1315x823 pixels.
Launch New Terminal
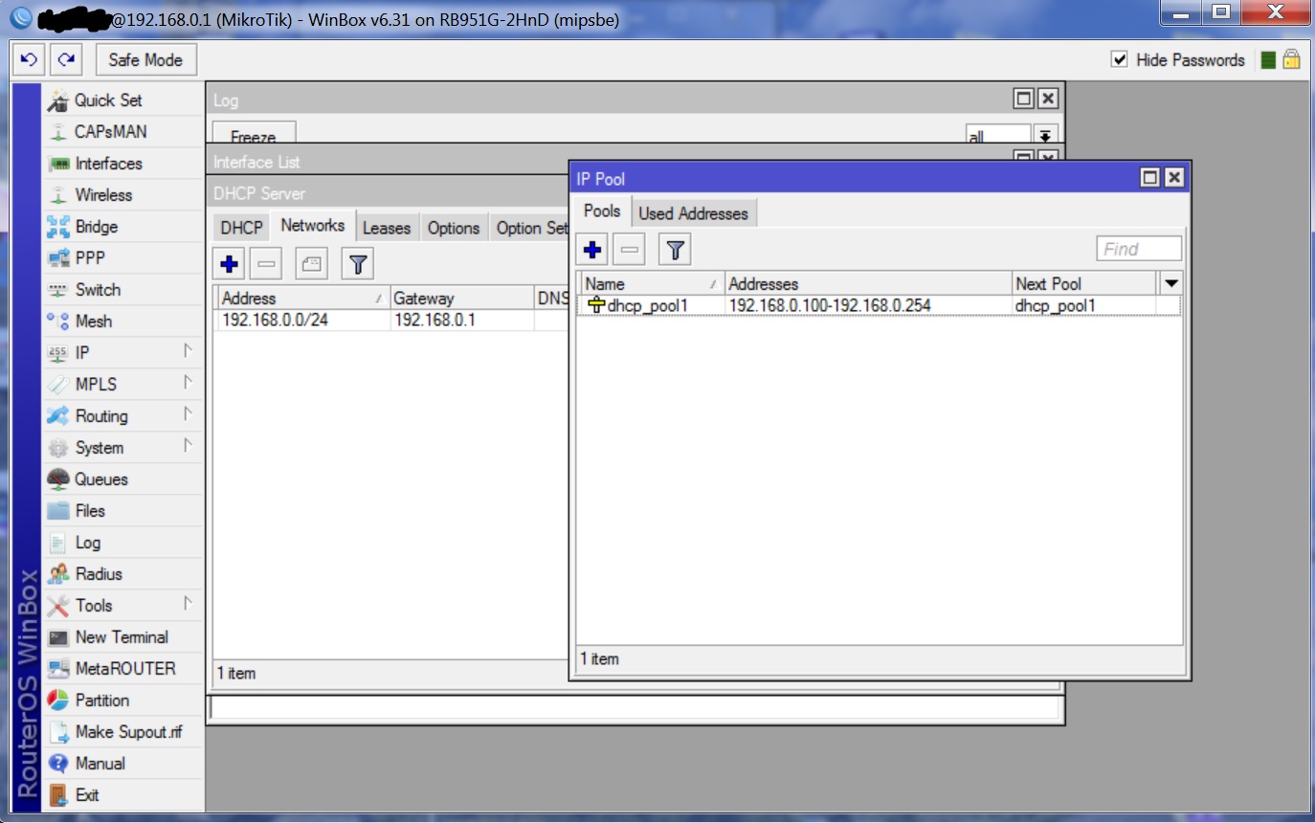tap(123, 636)
